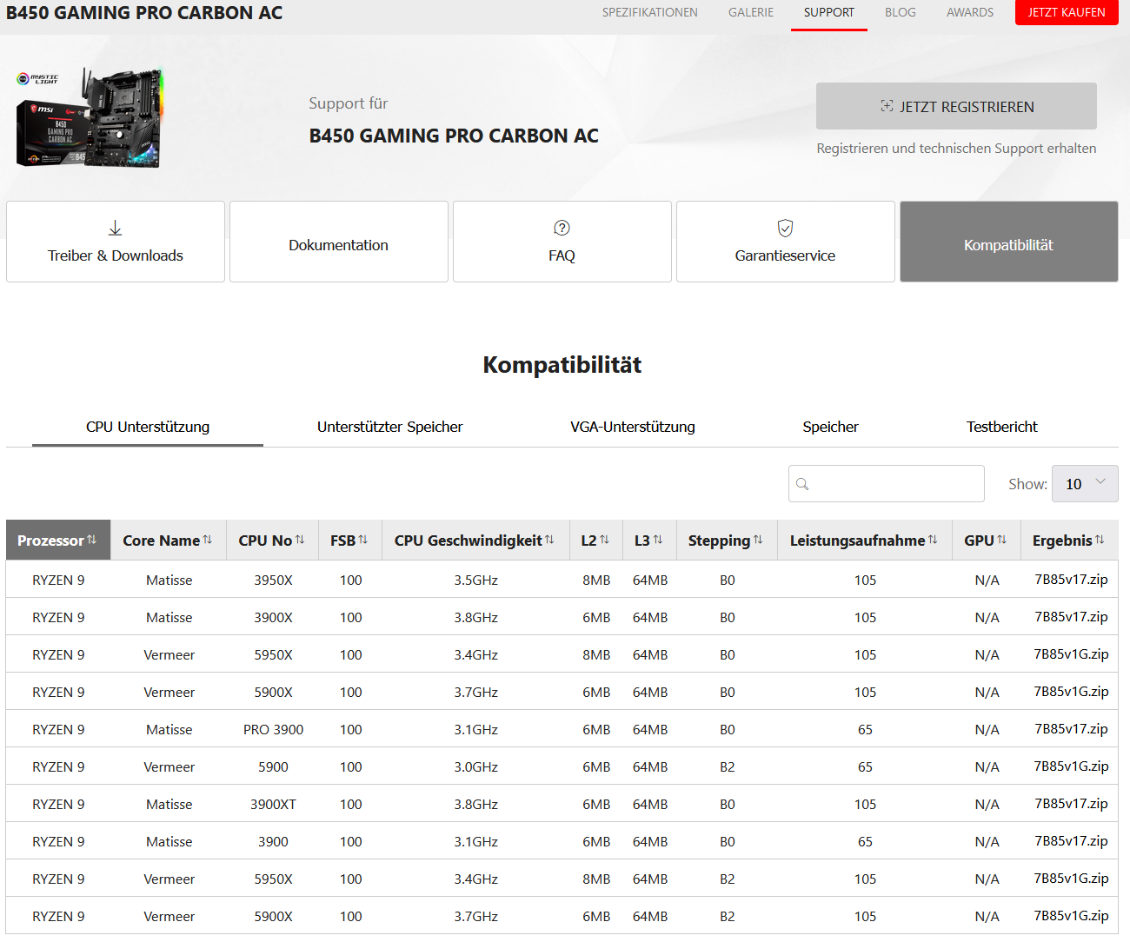Select the 3950X CPU No cell
1130x942 pixels.
coord(273,580)
